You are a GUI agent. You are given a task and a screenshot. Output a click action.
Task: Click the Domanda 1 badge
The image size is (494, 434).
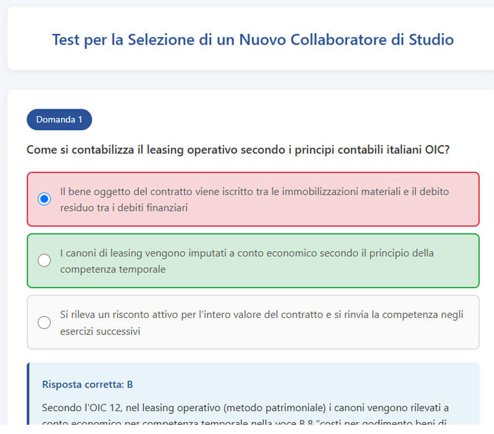pos(59,120)
